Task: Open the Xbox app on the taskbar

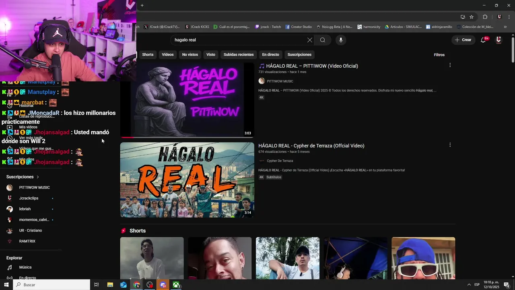Action: point(176,285)
